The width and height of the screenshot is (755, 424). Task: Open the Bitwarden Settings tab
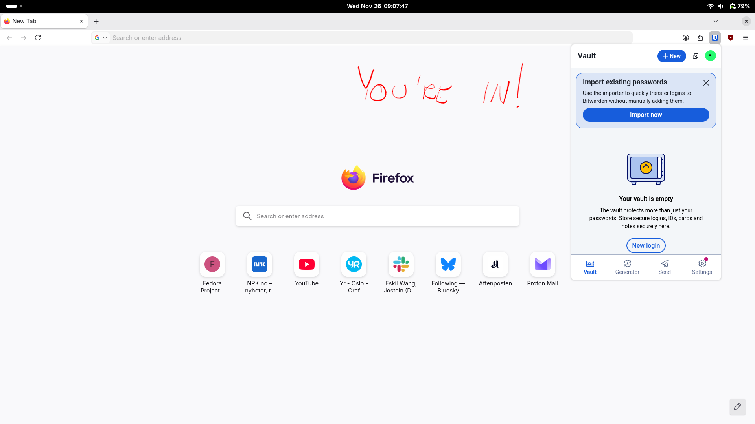702,267
